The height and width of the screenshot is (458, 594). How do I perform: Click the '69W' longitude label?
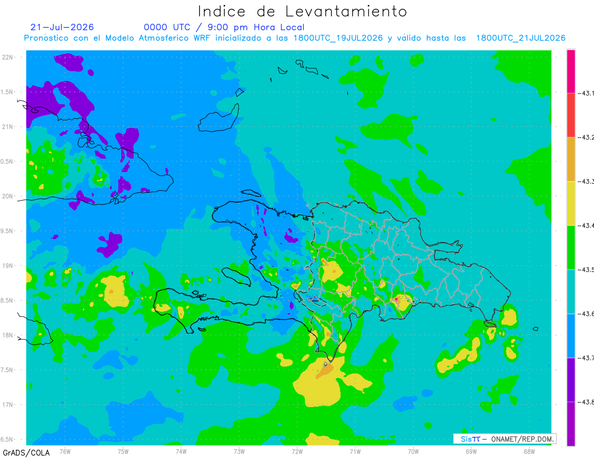[x=471, y=451]
